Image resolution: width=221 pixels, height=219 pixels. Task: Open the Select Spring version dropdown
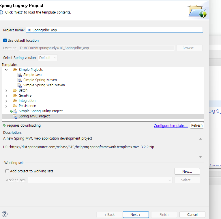click(x=48, y=58)
